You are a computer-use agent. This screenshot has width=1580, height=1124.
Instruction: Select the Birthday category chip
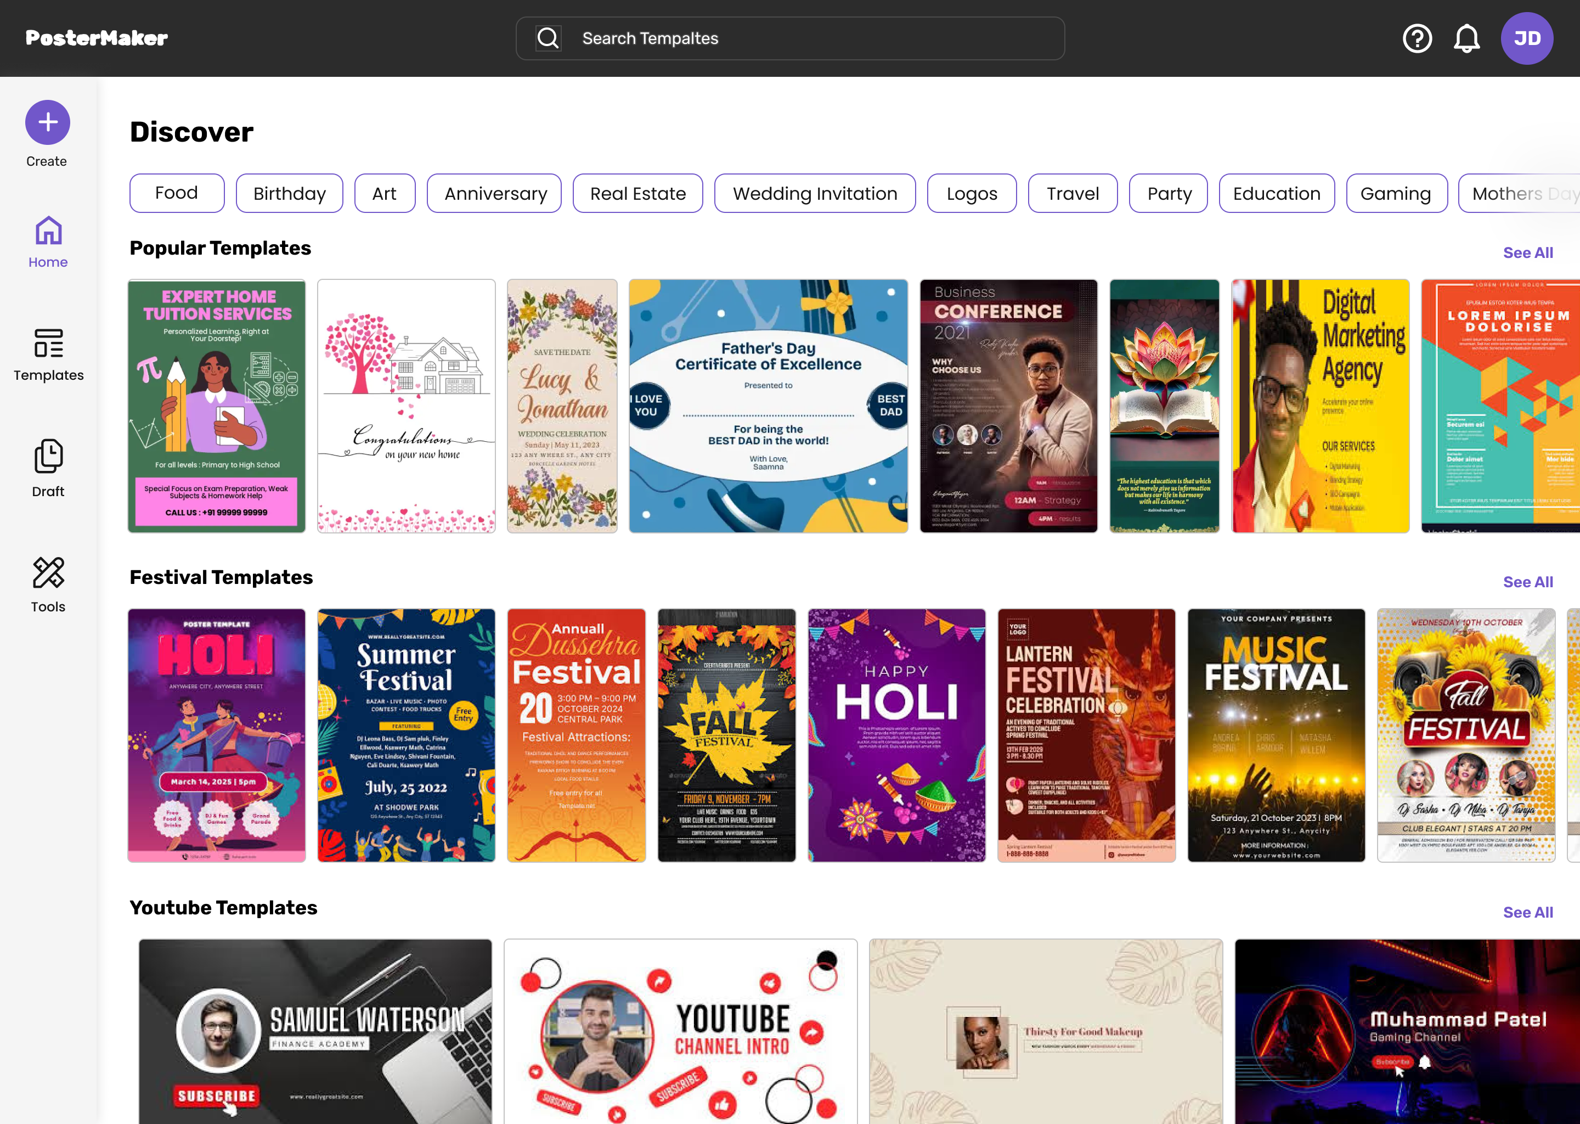point(289,193)
